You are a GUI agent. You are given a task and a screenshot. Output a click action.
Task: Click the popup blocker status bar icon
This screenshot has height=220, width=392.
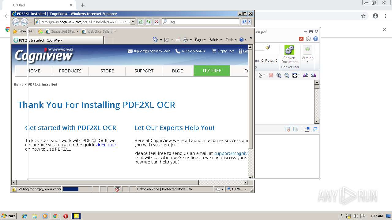point(118,189)
